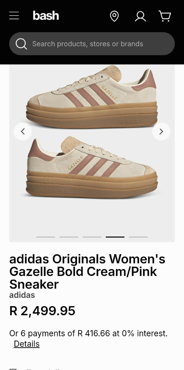Open the payment plan Details link
Screen dimensions: 184x370
[27, 344]
